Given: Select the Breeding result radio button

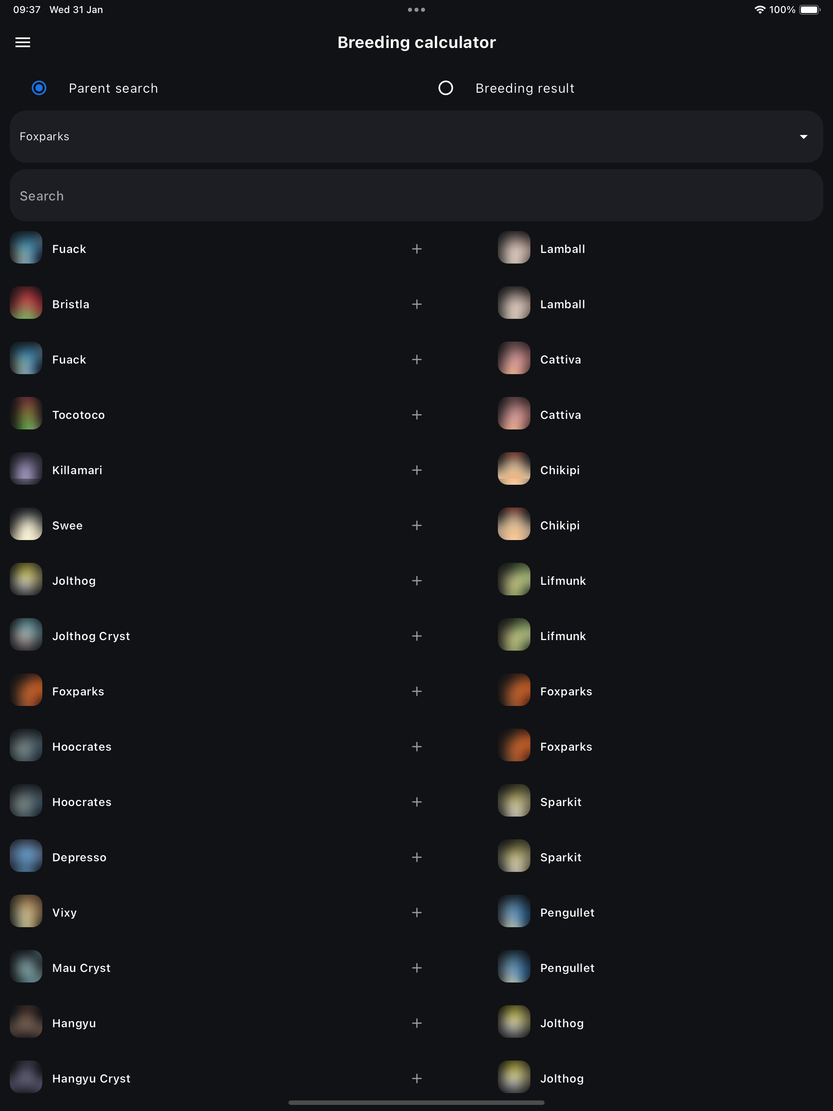Looking at the screenshot, I should pos(446,88).
